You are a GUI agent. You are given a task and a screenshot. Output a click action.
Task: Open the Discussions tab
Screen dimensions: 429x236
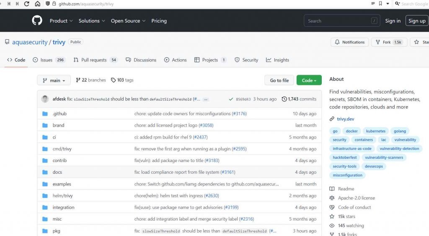[141, 60]
